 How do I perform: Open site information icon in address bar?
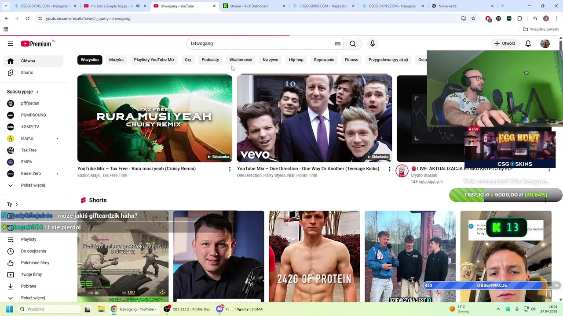click(40, 18)
